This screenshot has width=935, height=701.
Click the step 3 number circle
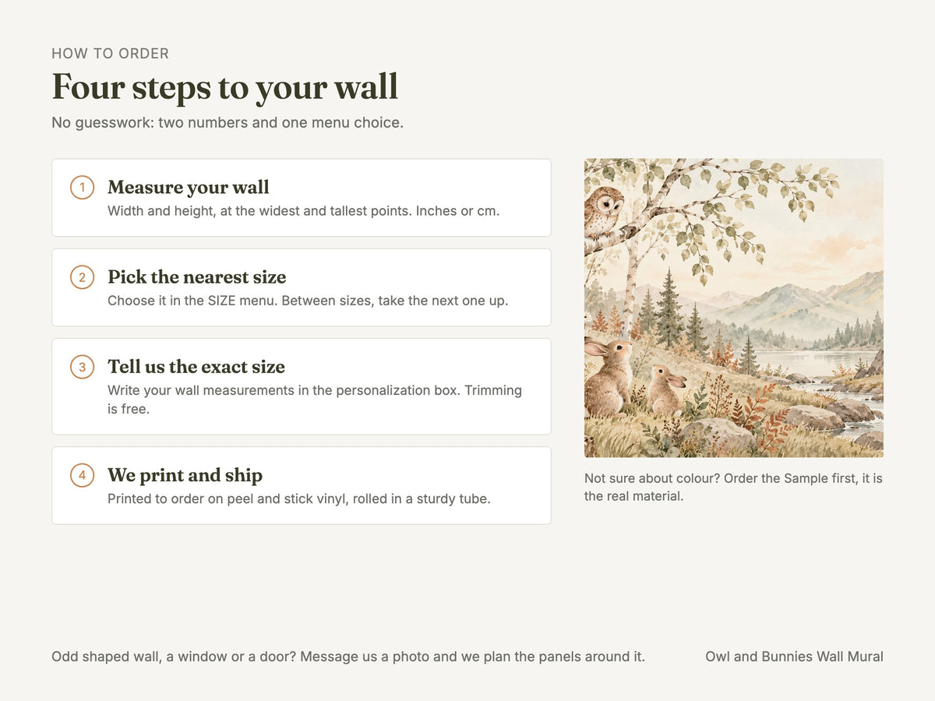tap(82, 367)
